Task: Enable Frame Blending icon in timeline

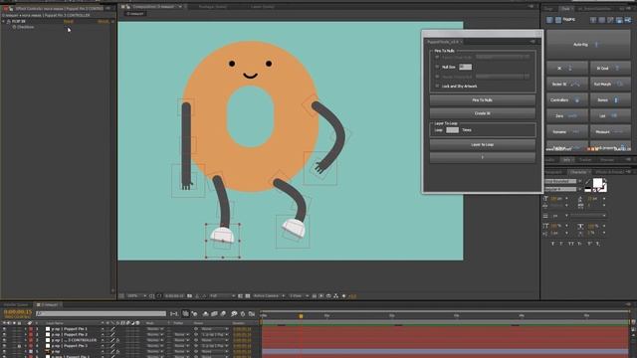Action: (x=214, y=314)
